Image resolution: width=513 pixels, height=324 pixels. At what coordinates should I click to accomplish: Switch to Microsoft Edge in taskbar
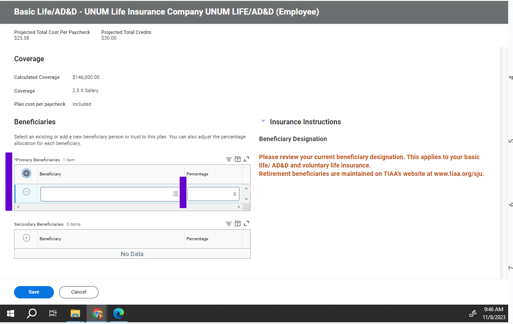118,313
